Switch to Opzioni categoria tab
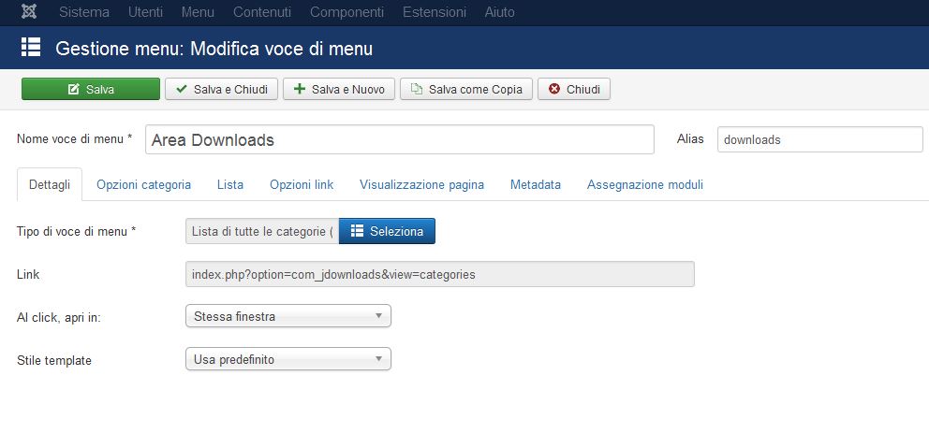The height and width of the screenshot is (448, 929). click(143, 184)
